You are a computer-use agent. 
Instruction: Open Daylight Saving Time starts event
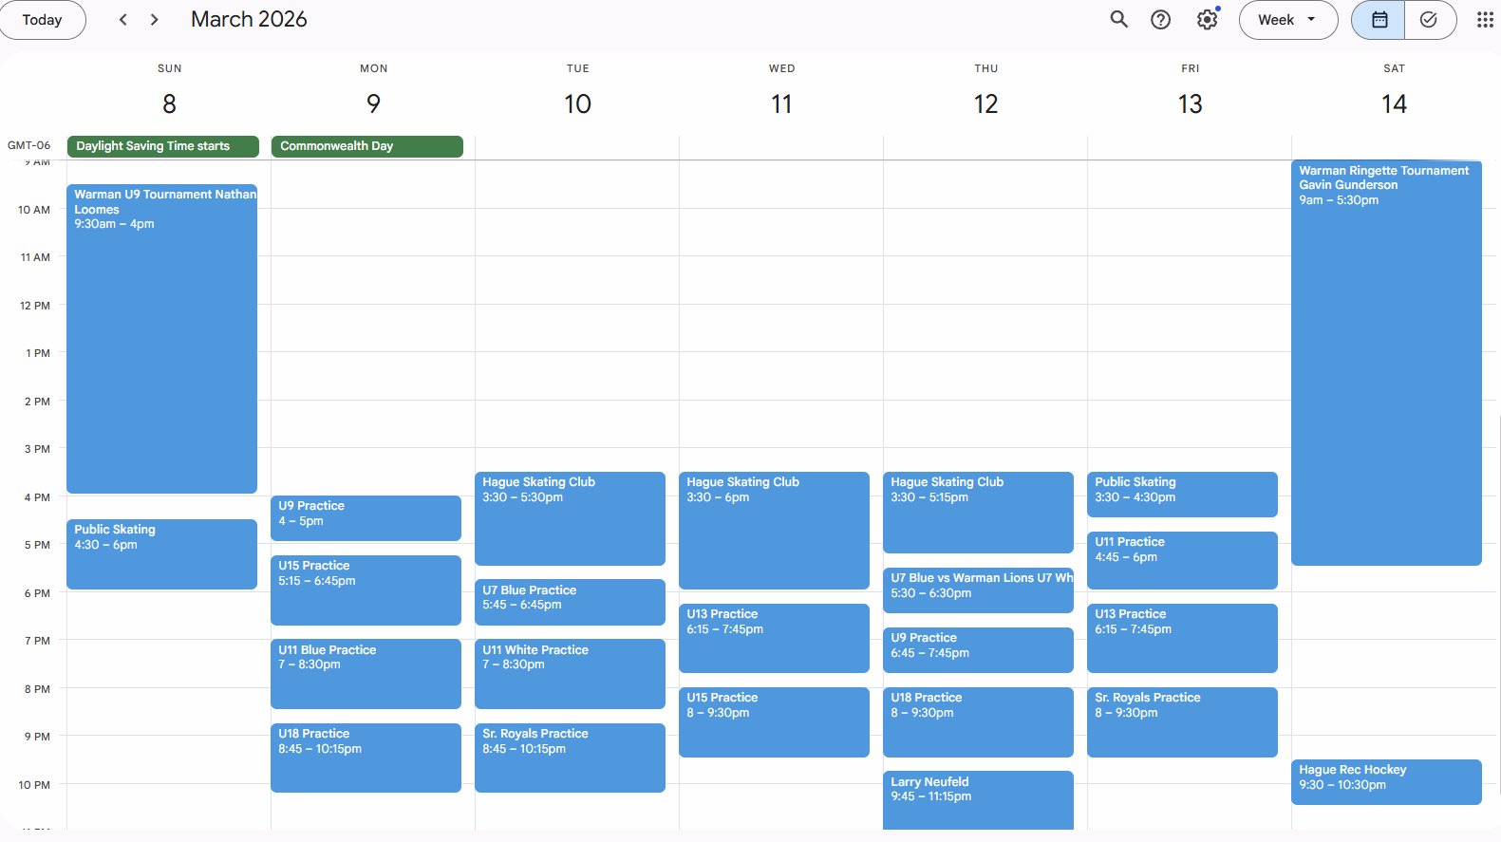point(162,146)
